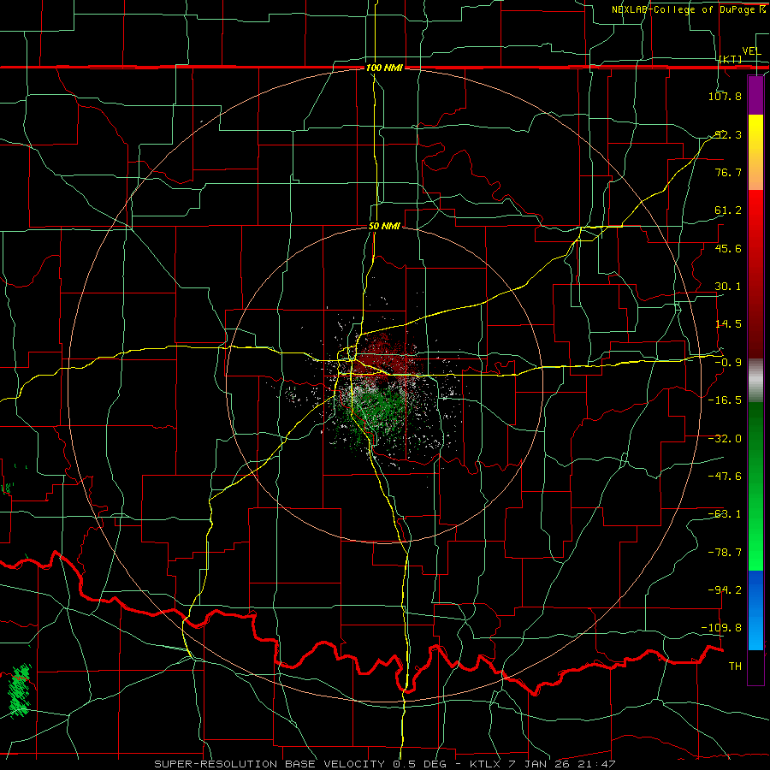
Task: Click the 100 NMI range ring label
Action: [x=384, y=68]
